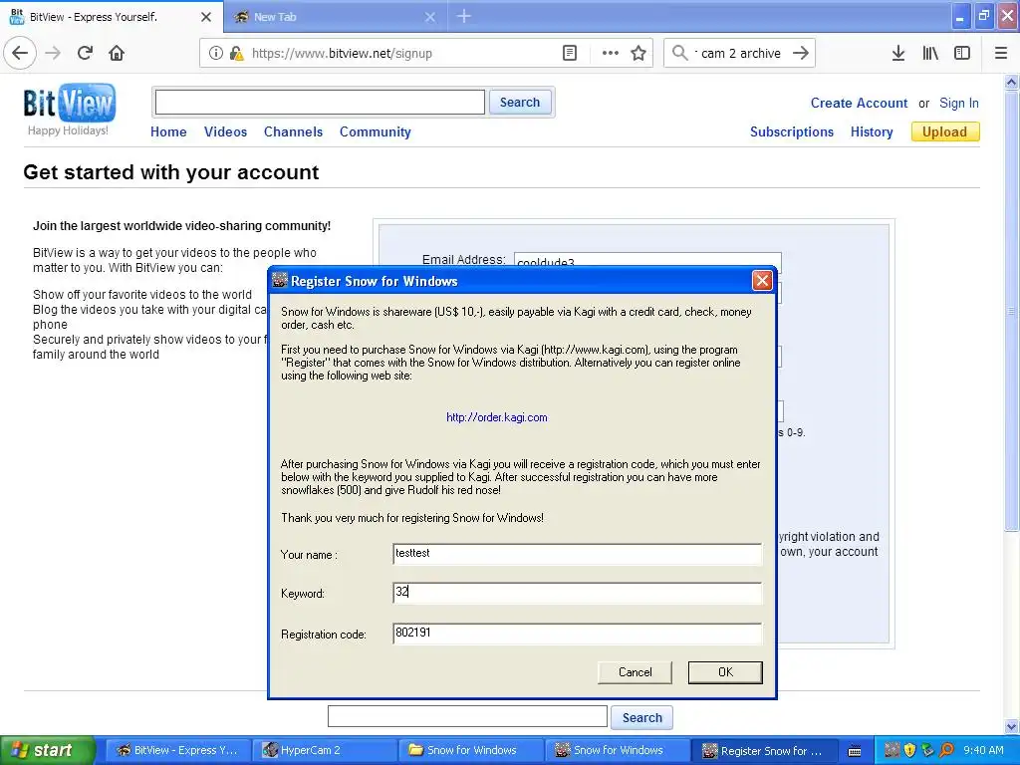Viewport: 1020px width, 765px height.
Task: Click the Snow icon in dialog title bar
Action: coord(280,280)
